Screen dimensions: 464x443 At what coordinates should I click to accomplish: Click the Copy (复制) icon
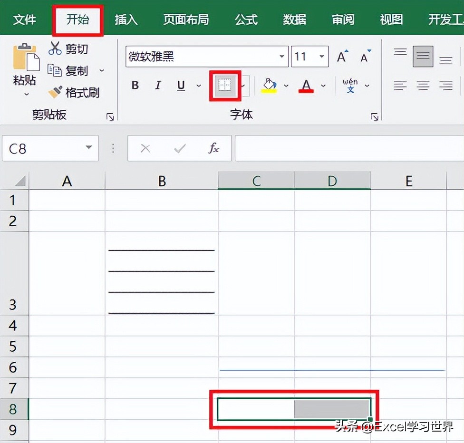click(56, 70)
